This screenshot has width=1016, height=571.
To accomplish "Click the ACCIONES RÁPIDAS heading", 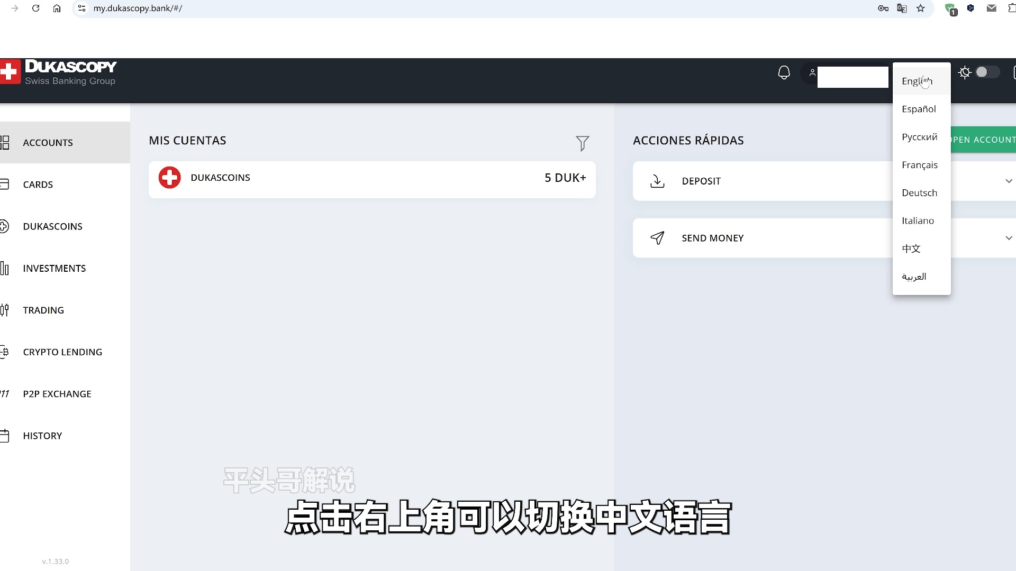I will pyautogui.click(x=688, y=141).
